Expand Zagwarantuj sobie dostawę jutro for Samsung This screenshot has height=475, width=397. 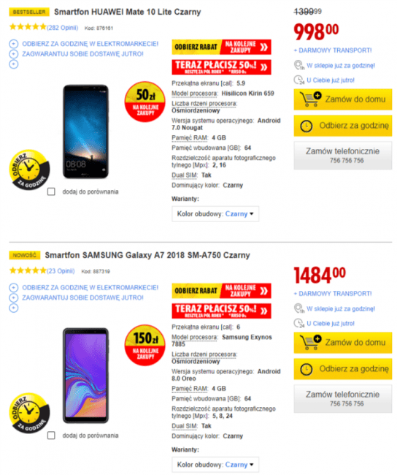coord(13,297)
